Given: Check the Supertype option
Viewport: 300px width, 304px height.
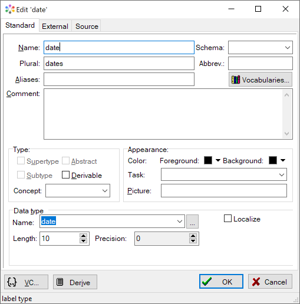Looking at the screenshot, I should tap(21, 161).
